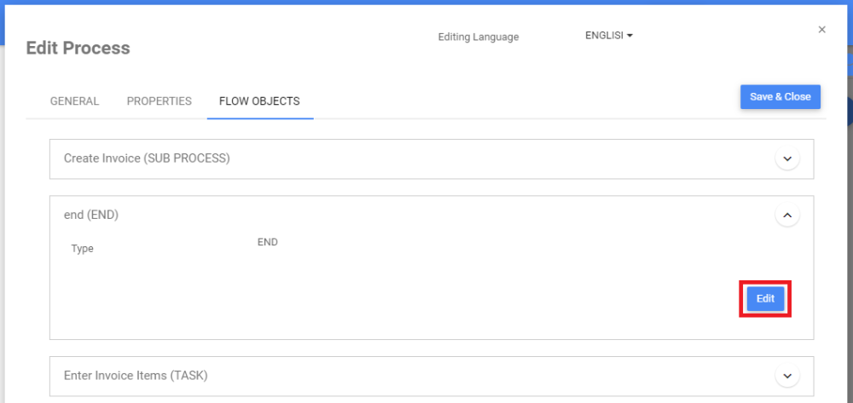Screen dimensions: 853x403
Task: Switch to the GENERAL tab
Action: click(74, 101)
